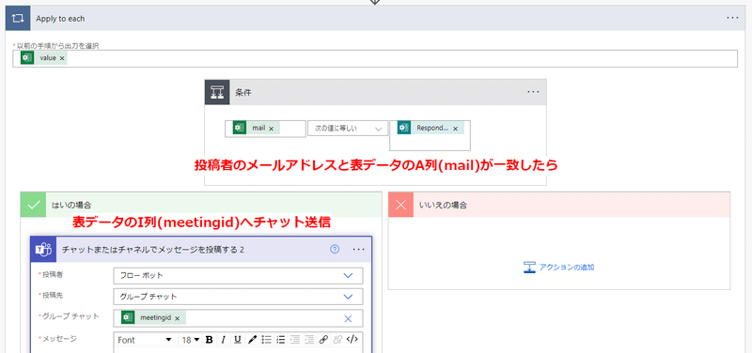This screenshot has width=752, height=353.
Task: Remove the value token from the output field
Action: (x=62, y=58)
